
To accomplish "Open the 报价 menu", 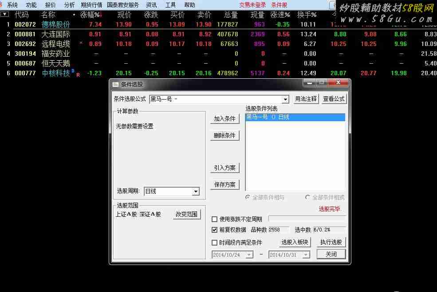I will point(50,5).
